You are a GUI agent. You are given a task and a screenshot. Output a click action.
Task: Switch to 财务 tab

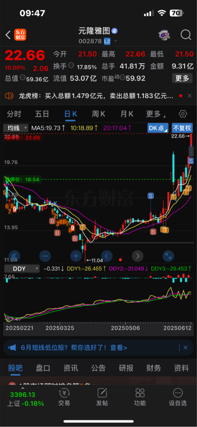pyautogui.click(x=154, y=368)
